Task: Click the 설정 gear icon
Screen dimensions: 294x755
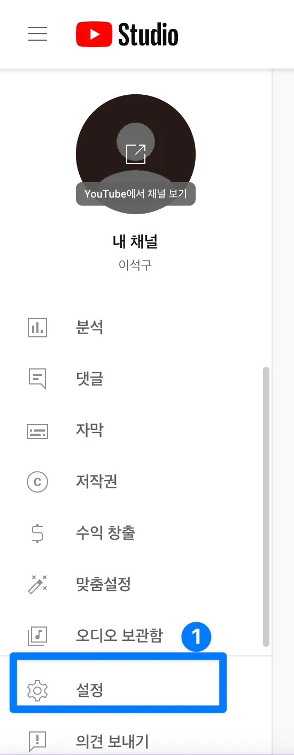Action: coord(37,690)
